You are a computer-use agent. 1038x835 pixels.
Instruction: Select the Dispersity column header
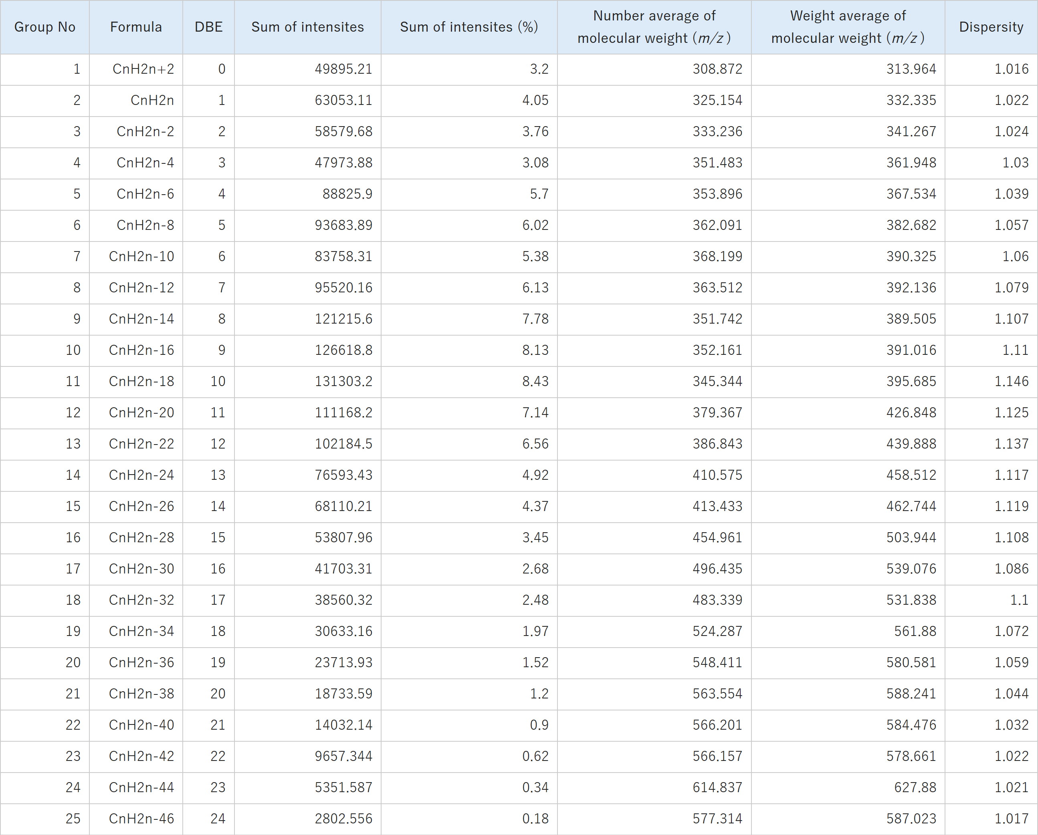pyautogui.click(x=991, y=27)
